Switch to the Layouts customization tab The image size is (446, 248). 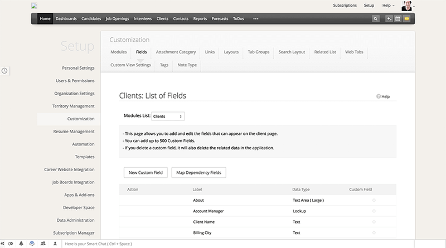[231, 52]
